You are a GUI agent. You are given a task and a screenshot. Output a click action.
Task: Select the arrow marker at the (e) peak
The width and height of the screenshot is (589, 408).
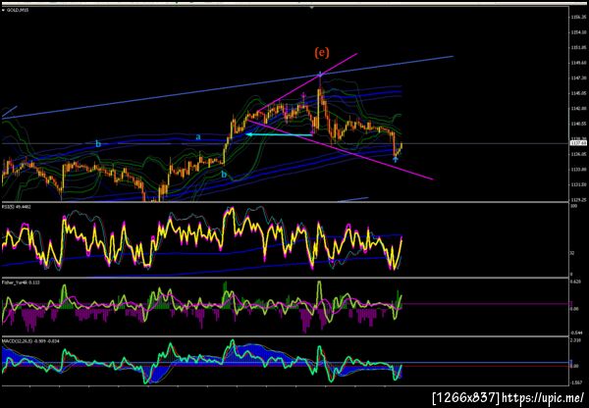coord(320,74)
